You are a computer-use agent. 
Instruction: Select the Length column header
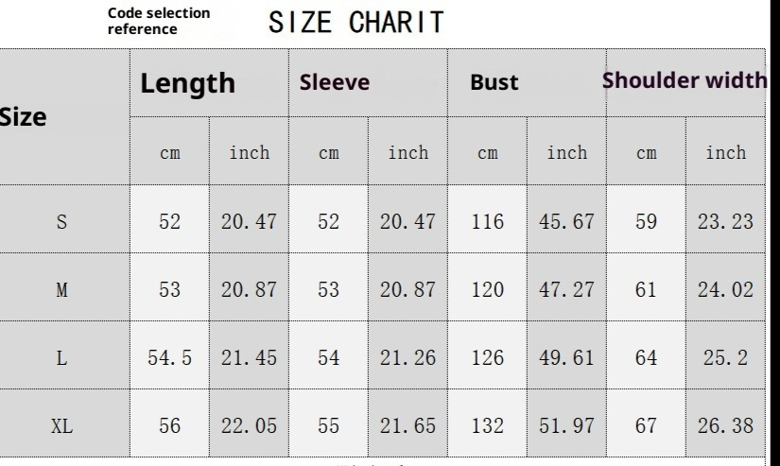[187, 83]
